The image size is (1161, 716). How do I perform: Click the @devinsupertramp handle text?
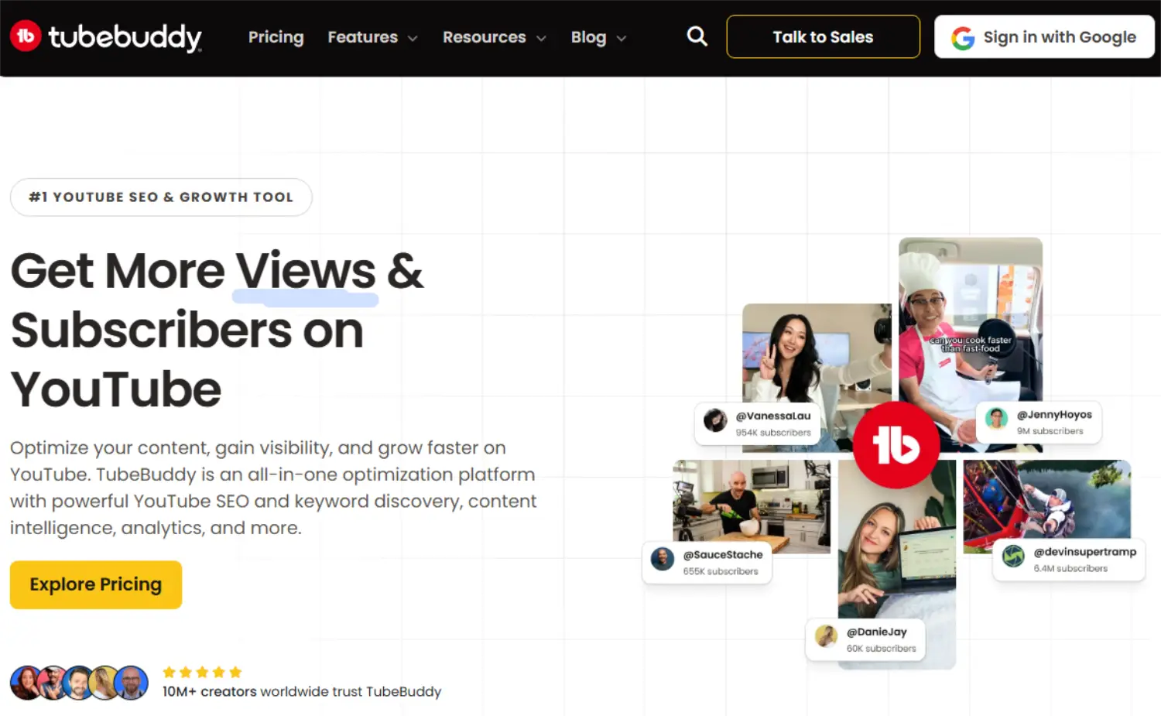(x=1085, y=551)
